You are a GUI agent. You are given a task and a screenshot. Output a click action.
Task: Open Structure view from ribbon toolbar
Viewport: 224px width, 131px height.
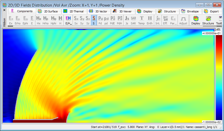pyautogui.click(x=208, y=20)
